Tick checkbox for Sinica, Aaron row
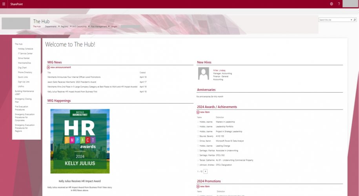 point(198,141)
